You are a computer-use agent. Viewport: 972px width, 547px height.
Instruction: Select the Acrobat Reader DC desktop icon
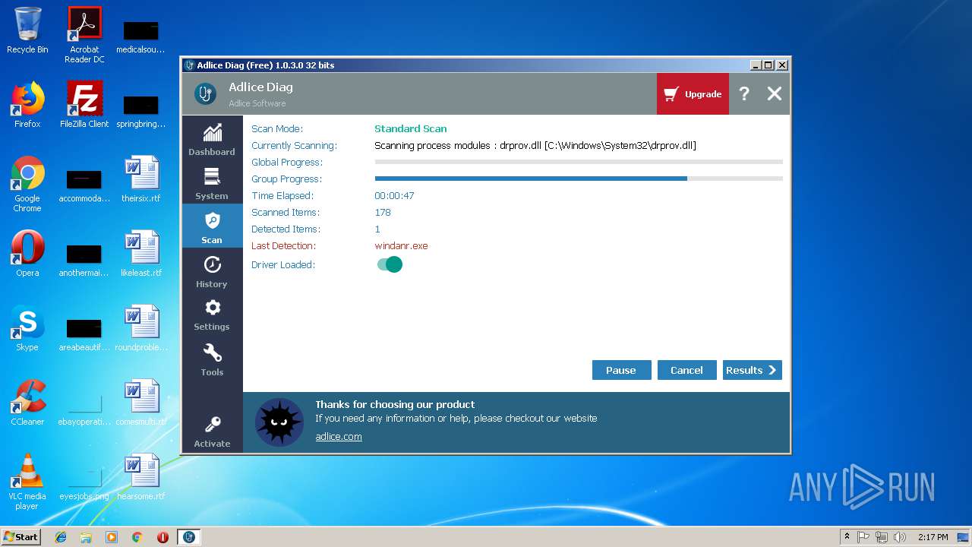coord(84,35)
